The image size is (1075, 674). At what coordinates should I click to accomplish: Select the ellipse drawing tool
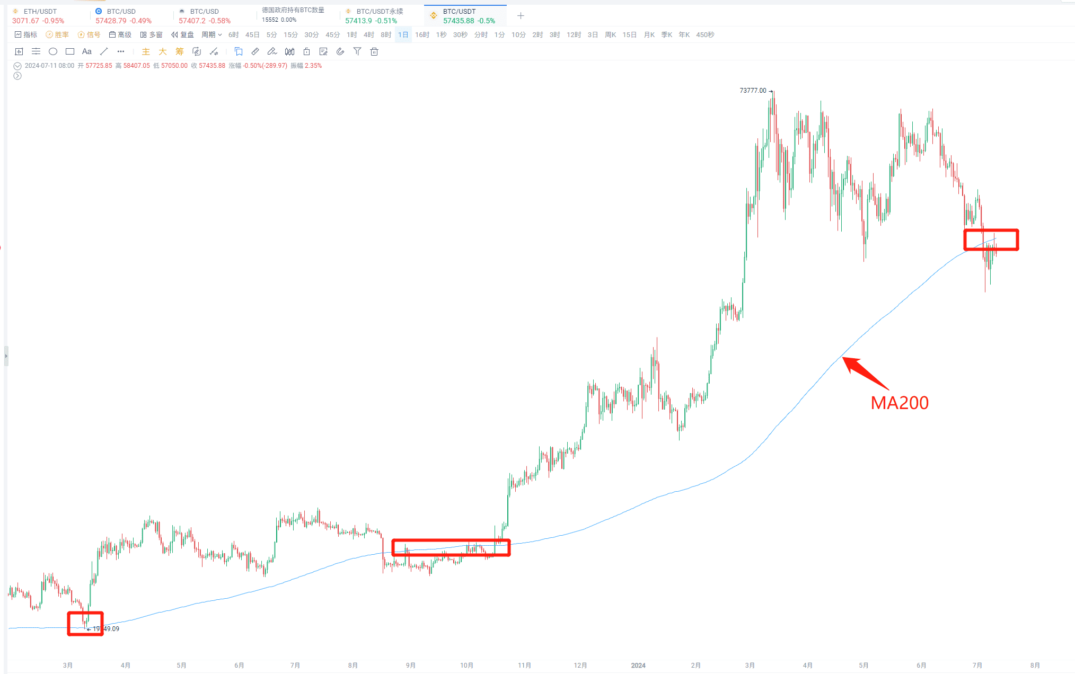[53, 51]
